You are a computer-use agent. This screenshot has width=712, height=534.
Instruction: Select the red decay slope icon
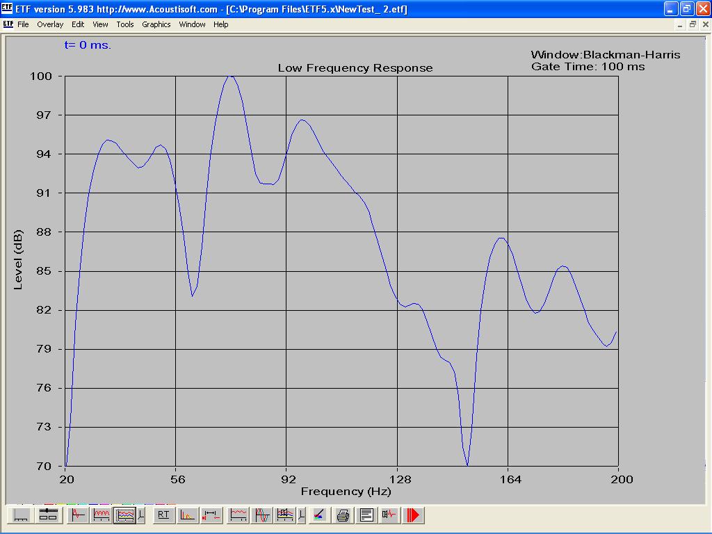(x=187, y=515)
